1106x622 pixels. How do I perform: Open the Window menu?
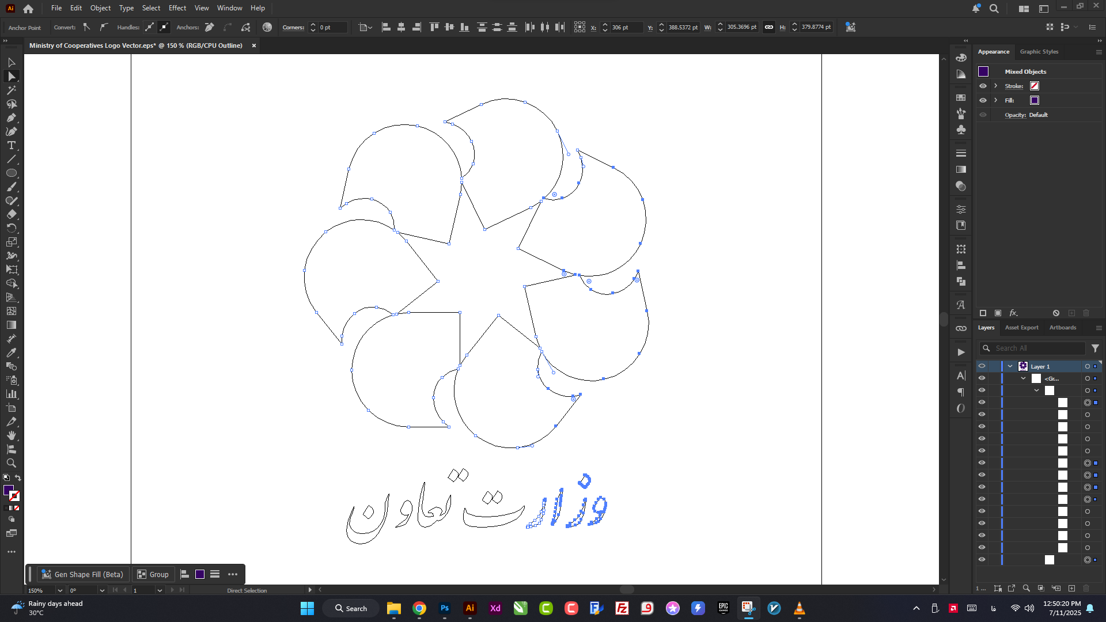(x=229, y=8)
